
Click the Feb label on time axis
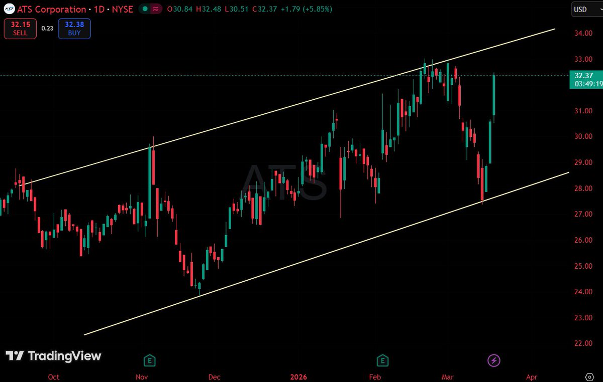pyautogui.click(x=375, y=376)
